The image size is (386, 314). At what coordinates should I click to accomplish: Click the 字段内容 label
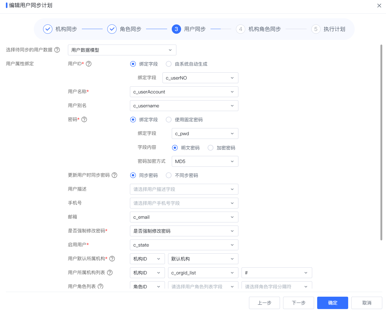pos(147,147)
